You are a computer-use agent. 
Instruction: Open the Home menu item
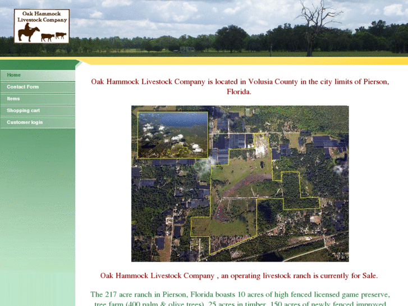[38, 75]
